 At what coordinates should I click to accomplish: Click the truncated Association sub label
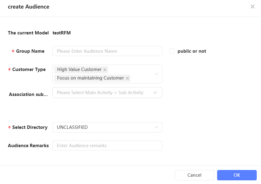pyautogui.click(x=28, y=94)
